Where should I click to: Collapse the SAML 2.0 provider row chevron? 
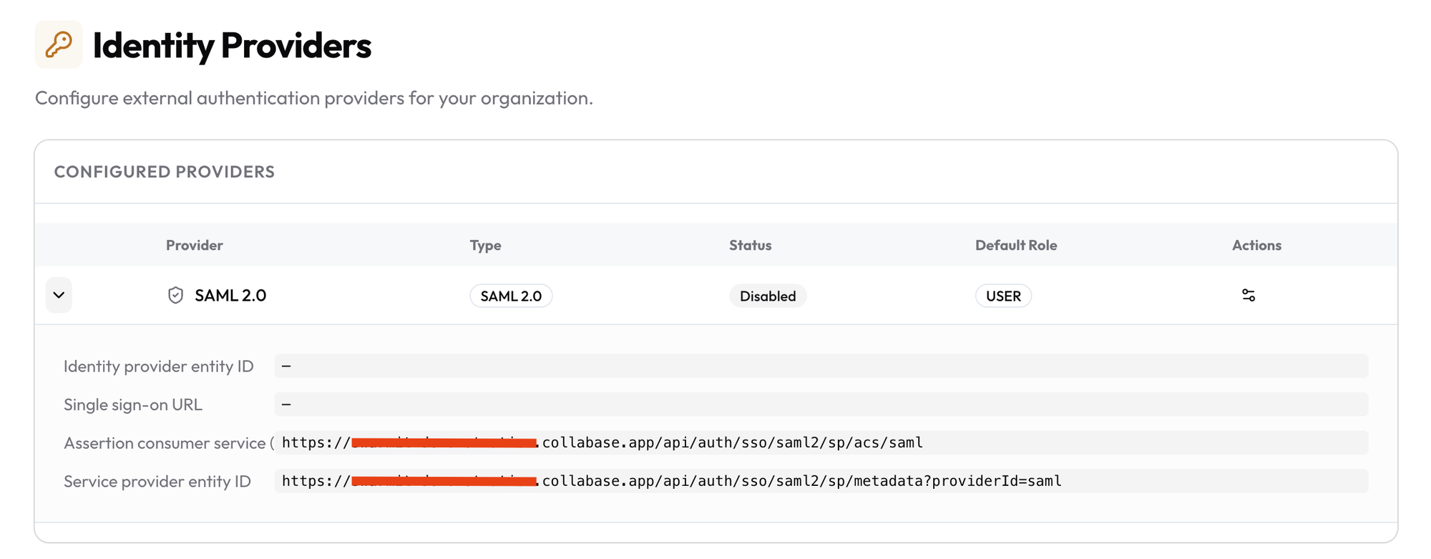(59, 295)
